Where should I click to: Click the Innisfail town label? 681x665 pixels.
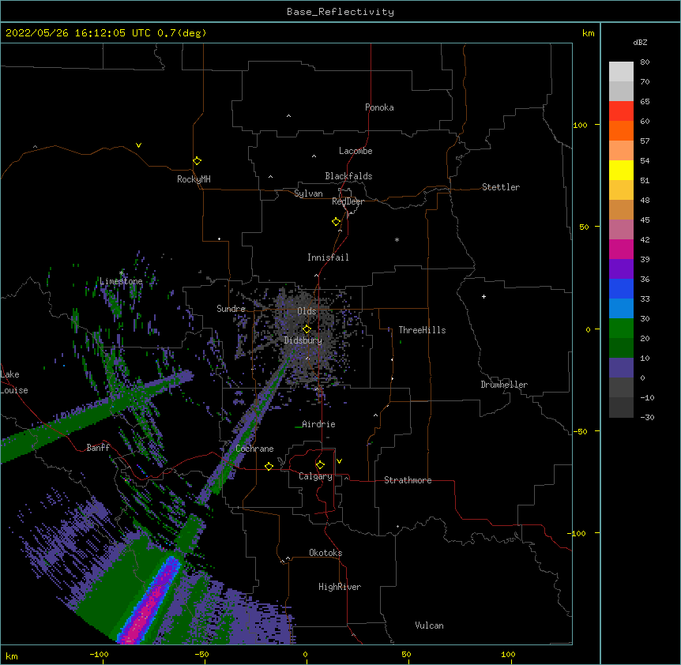[x=328, y=257]
